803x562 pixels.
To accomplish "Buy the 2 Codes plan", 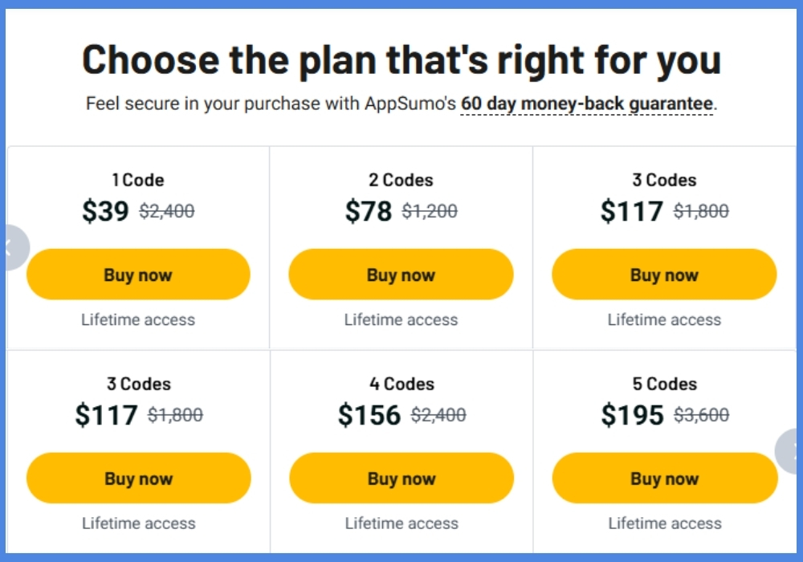I will click(x=401, y=275).
